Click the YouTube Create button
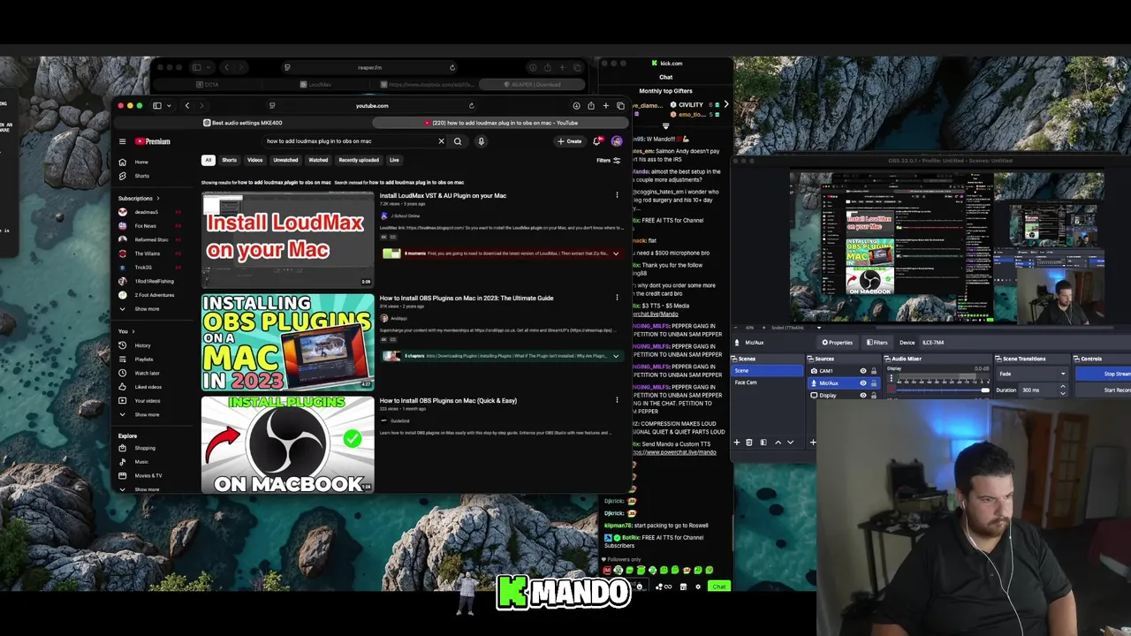The image size is (1131, 636). click(x=570, y=141)
